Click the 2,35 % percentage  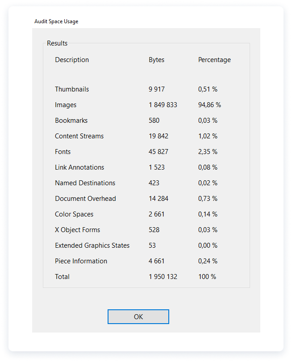(208, 152)
